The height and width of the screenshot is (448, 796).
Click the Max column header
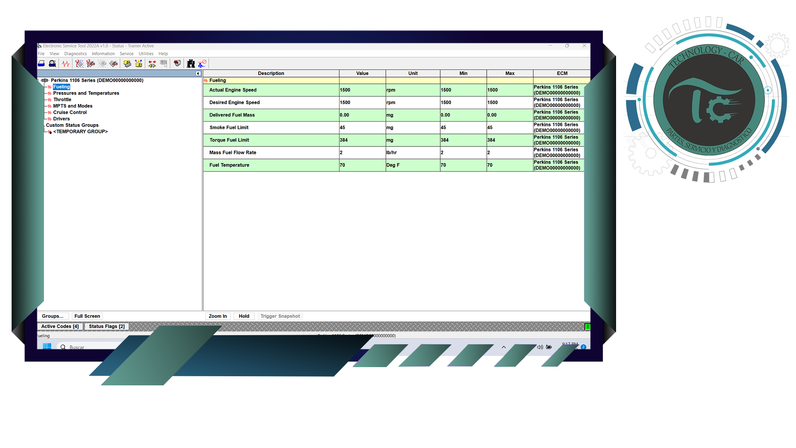(510, 73)
